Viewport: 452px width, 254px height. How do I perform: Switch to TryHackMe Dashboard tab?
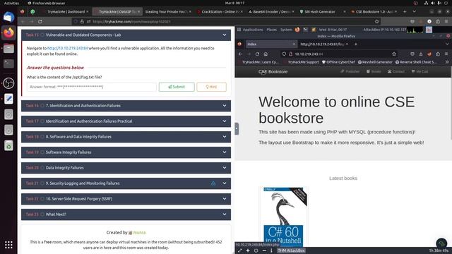[66, 12]
